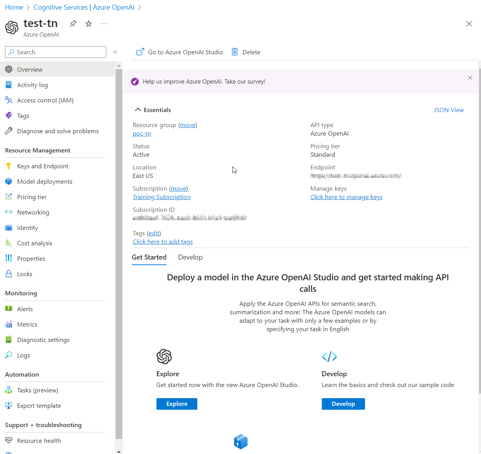
Task: Click the Help us improve survey text
Action: click(x=204, y=82)
